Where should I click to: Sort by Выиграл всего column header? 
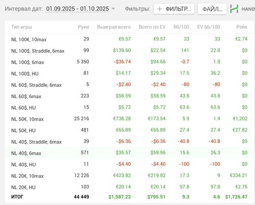point(114,27)
